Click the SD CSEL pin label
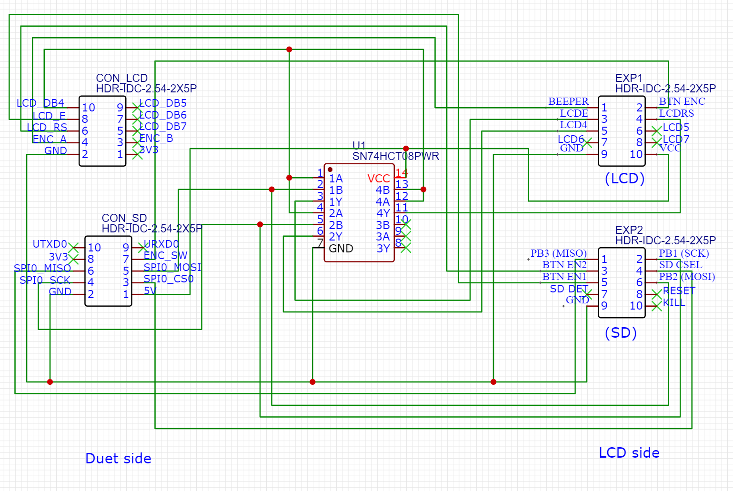Image resolution: width=733 pixels, height=491 pixels. pos(681,265)
